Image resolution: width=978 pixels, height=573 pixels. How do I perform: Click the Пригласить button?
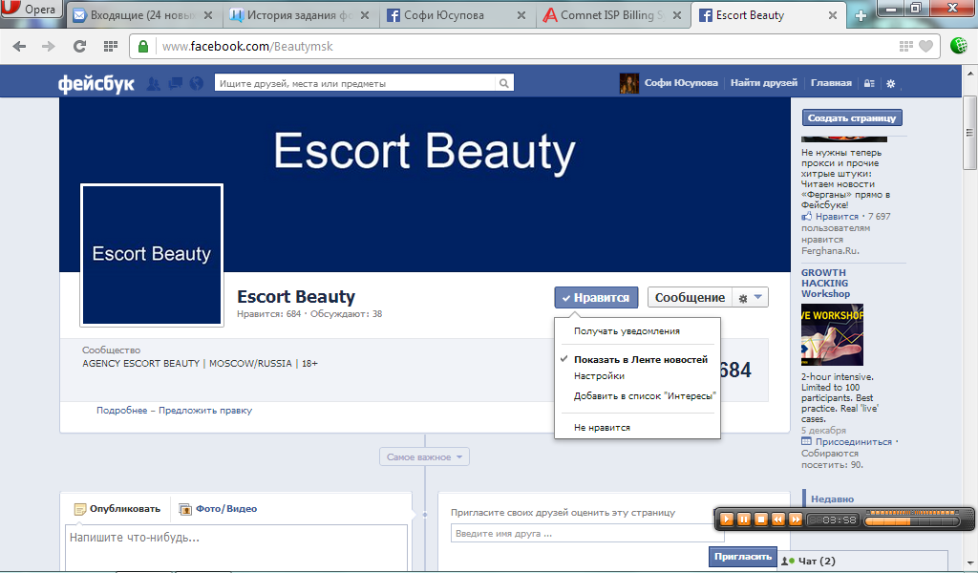743,557
